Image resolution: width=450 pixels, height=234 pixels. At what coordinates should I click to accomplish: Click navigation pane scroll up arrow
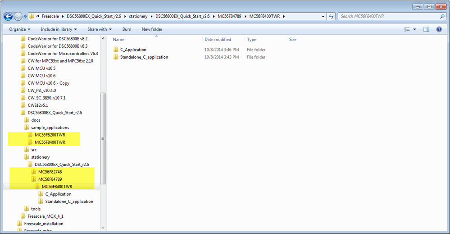pos(103,38)
